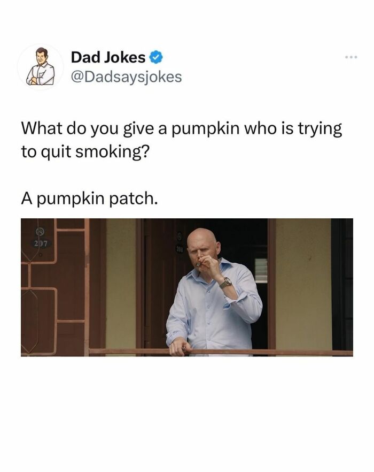The height and width of the screenshot is (472, 374).
Task: Click the man's wristwatch in the photo
Action: [225, 283]
